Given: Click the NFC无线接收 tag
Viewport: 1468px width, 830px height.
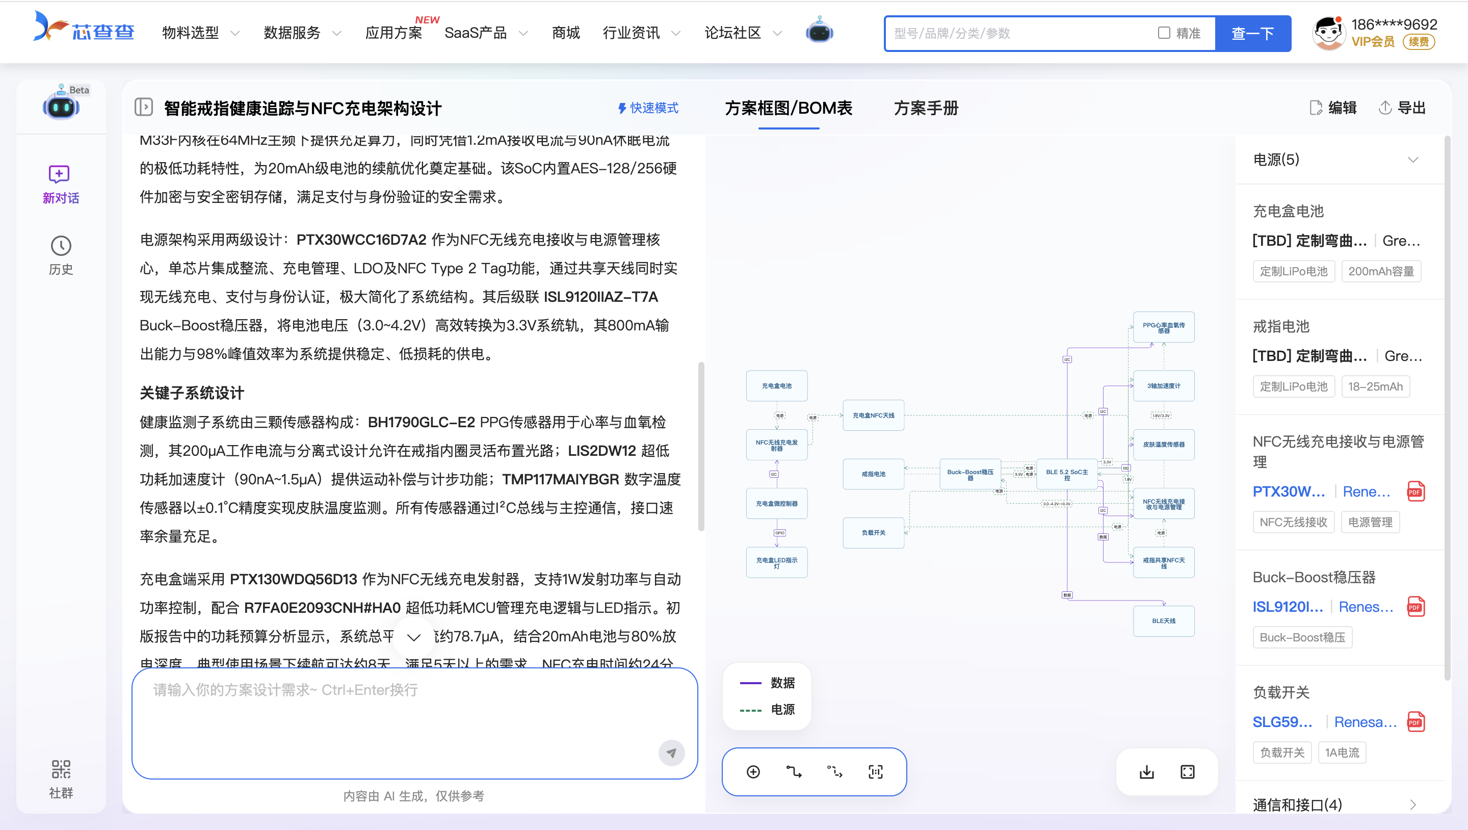Looking at the screenshot, I should tap(1294, 522).
